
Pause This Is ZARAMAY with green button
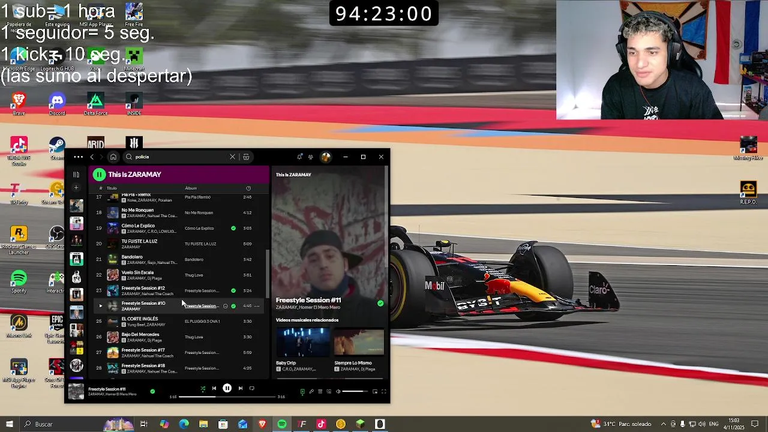tap(99, 175)
